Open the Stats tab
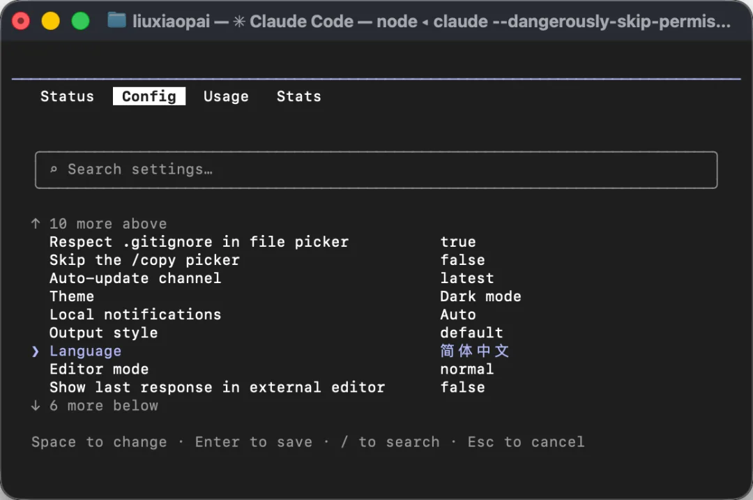This screenshot has width=753, height=500. coord(298,96)
